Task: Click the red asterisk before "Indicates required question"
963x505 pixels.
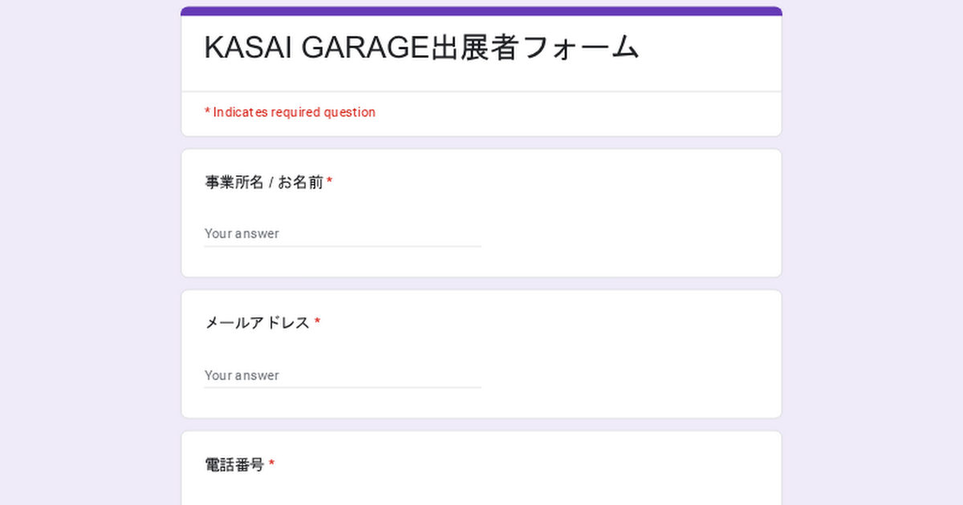Action: 207,112
